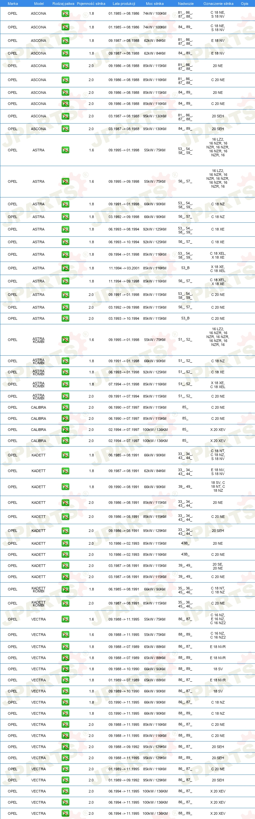Viewport: 255px width, 819px height.
Task: Click fuel icon in ASTRA KOMBI 06.1993 -> 01.1998 row
Action: click(x=66, y=372)
